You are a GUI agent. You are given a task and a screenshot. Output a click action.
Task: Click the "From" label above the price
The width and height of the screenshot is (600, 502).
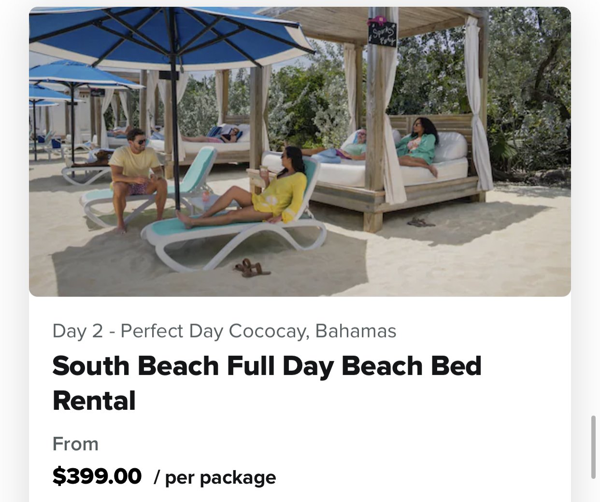click(75, 444)
